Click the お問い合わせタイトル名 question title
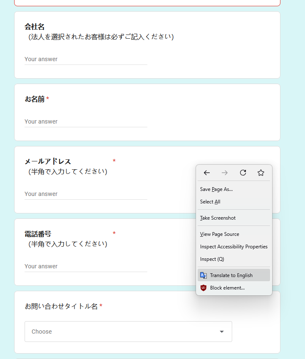 click(x=61, y=306)
